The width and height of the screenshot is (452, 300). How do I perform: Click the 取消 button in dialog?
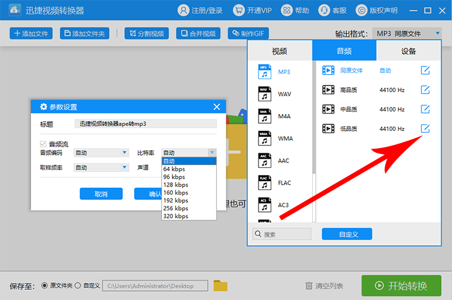click(101, 194)
